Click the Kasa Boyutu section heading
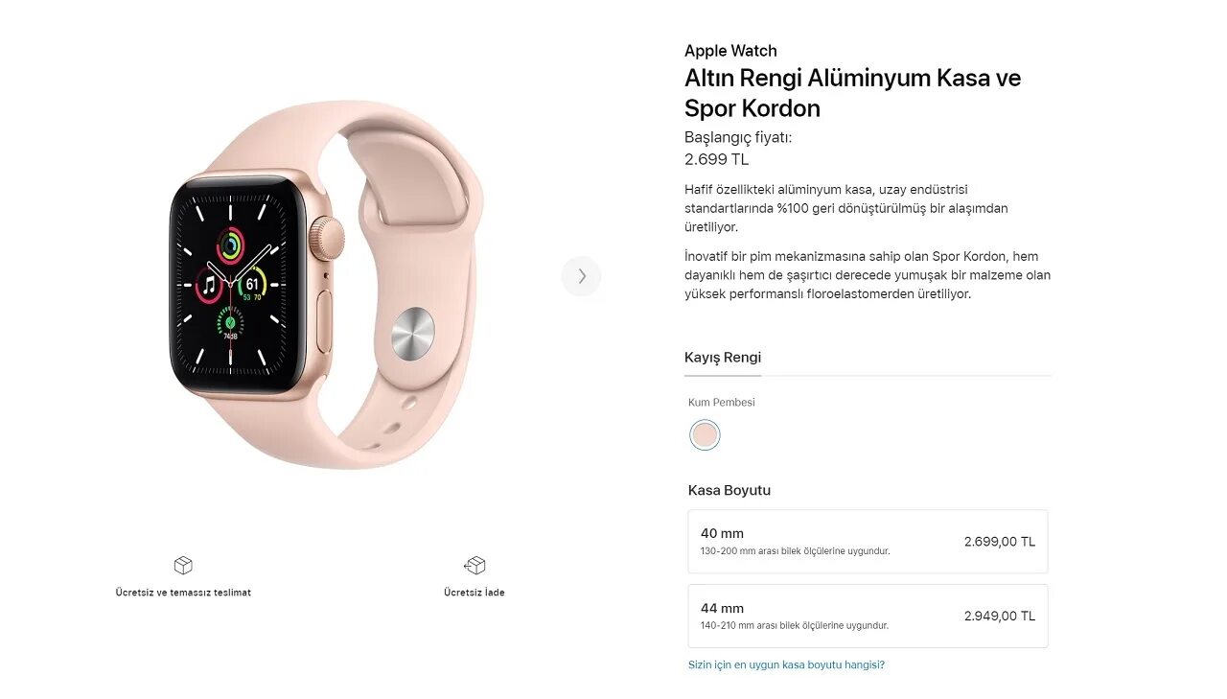The height and width of the screenshot is (699, 1227). [x=729, y=490]
